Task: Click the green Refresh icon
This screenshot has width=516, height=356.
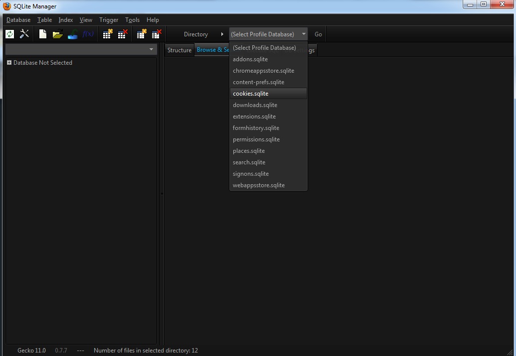Action: [10, 34]
